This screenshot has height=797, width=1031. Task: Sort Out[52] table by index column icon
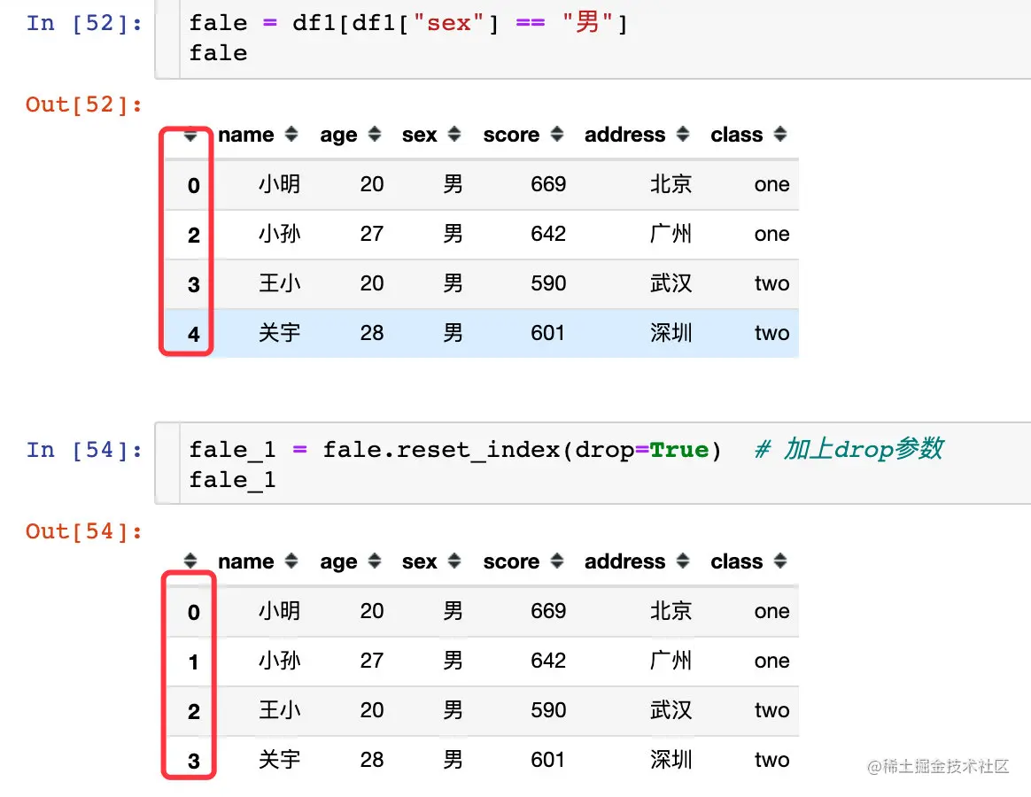click(190, 135)
